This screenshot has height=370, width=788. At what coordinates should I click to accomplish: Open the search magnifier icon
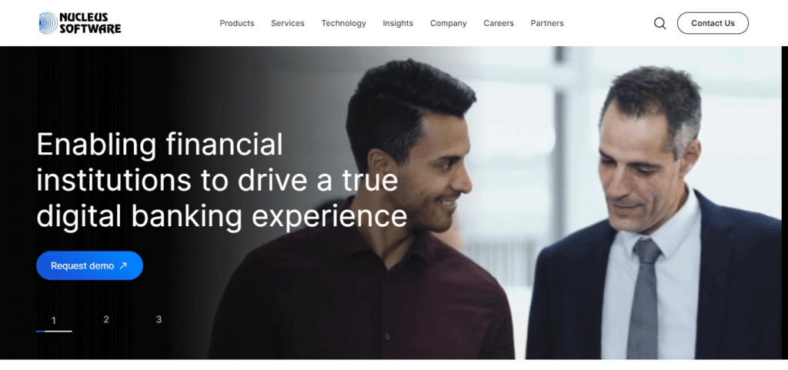(x=659, y=23)
